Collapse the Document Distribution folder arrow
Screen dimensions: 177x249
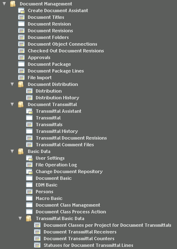(x=12, y=84)
